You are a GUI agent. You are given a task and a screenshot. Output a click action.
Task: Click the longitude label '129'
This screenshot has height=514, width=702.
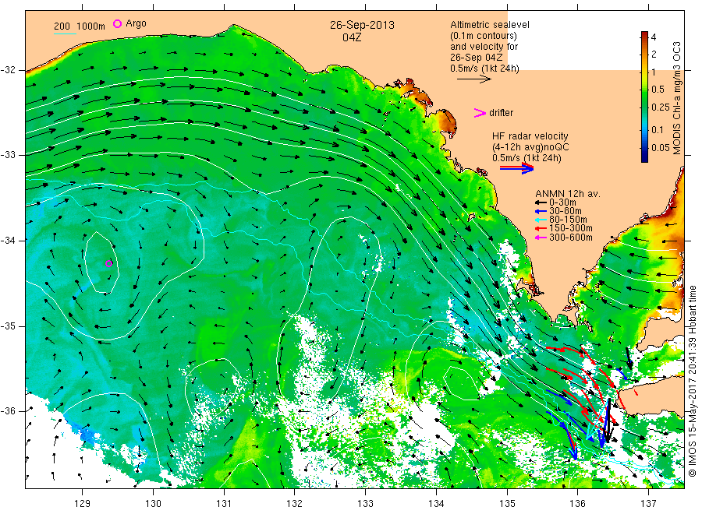click(83, 504)
